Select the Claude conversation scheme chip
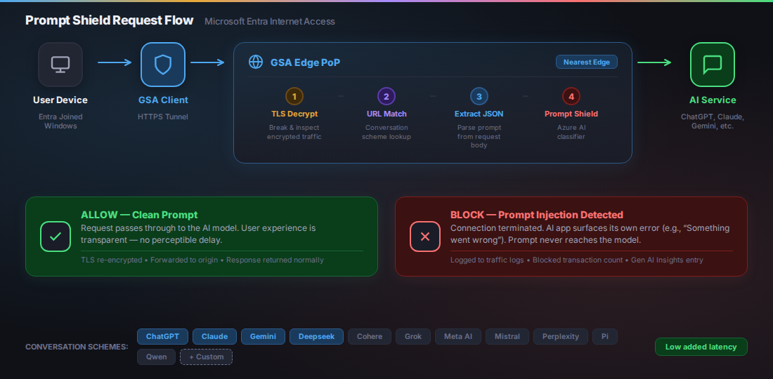Viewport: 773px width, 379px height. tap(214, 337)
